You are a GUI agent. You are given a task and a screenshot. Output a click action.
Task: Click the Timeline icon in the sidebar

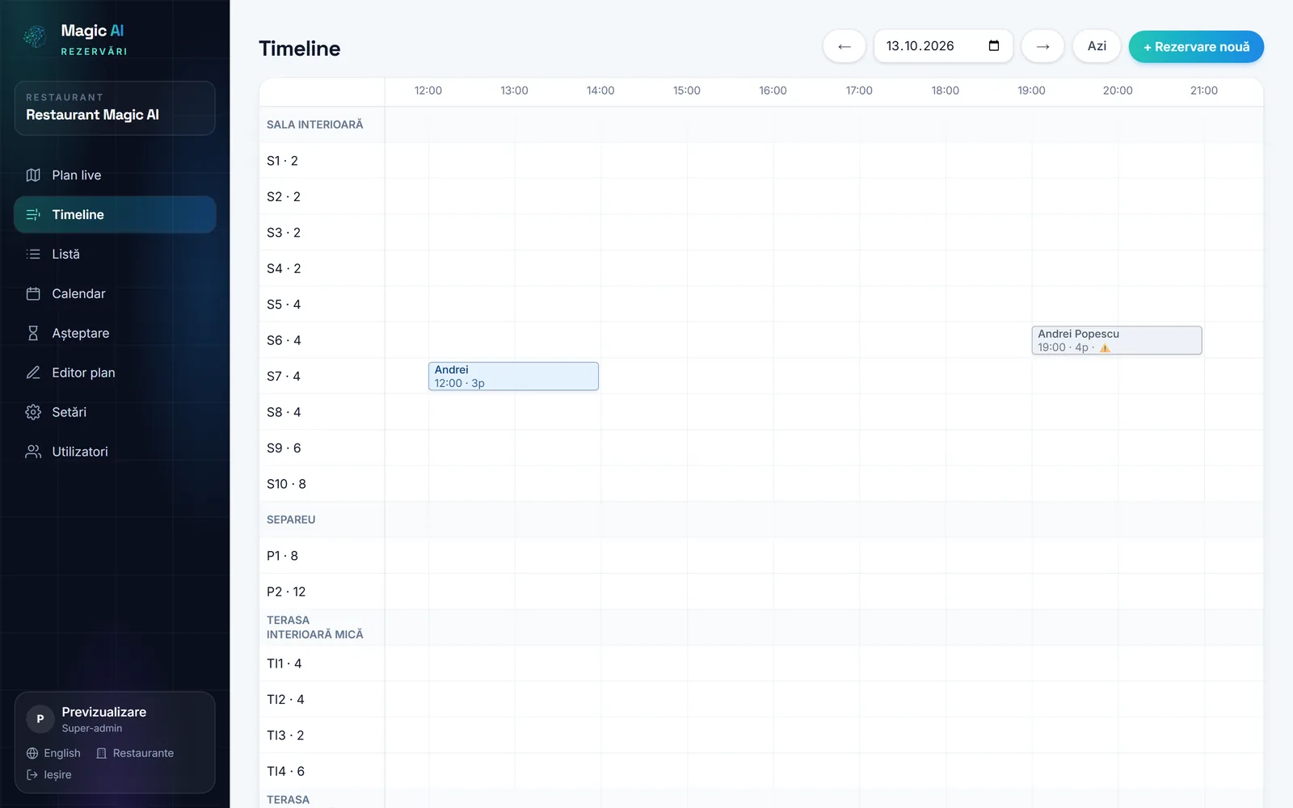[33, 215]
